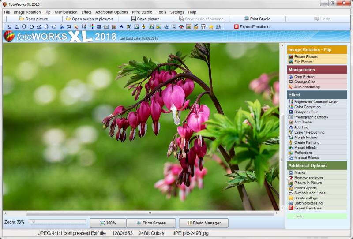353x239 pixels.
Task: Click the Expert Functions toolbar button
Action: coord(251,27)
